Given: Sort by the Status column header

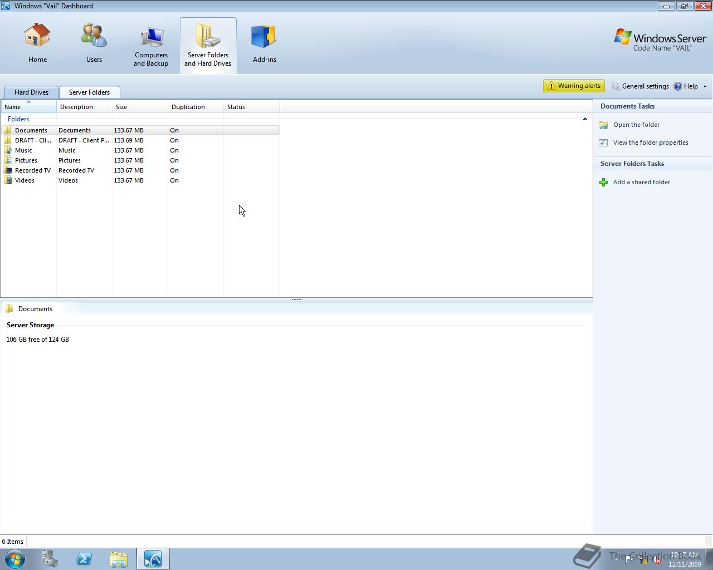Looking at the screenshot, I should pyautogui.click(x=251, y=107).
